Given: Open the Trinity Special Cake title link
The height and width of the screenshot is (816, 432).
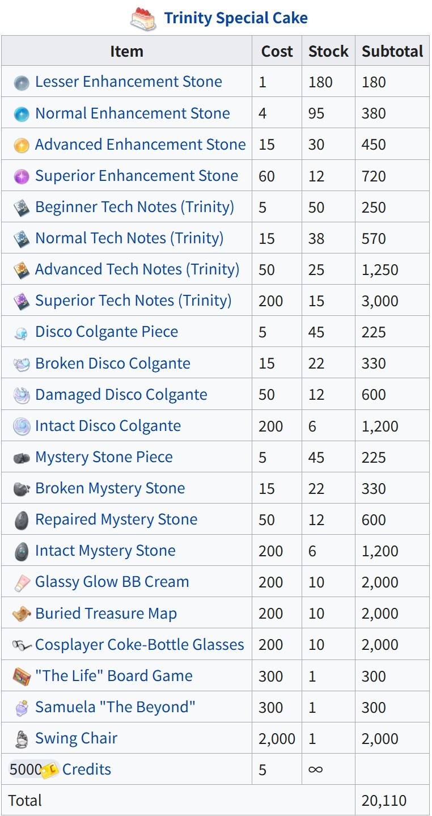Looking at the screenshot, I should click(236, 18).
